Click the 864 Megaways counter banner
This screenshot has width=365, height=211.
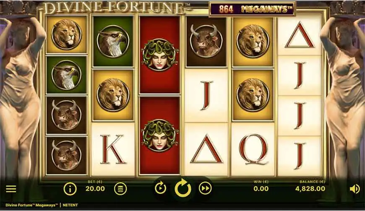[252, 9]
